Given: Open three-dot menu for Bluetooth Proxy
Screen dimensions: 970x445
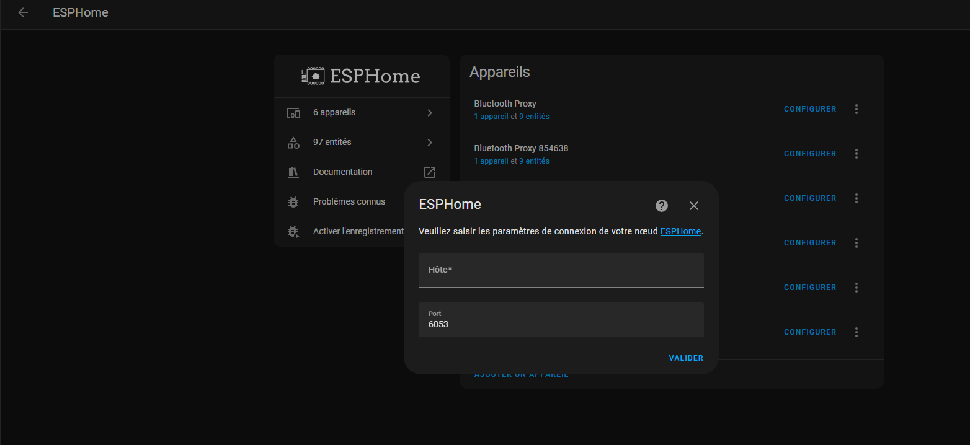Looking at the screenshot, I should [x=857, y=109].
